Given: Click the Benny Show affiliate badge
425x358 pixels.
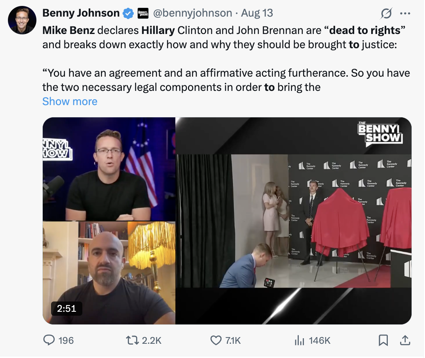Looking at the screenshot, I should click(x=142, y=13).
